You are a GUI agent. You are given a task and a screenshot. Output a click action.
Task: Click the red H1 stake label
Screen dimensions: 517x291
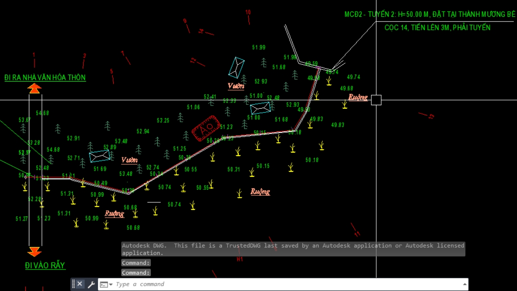click(x=240, y=259)
